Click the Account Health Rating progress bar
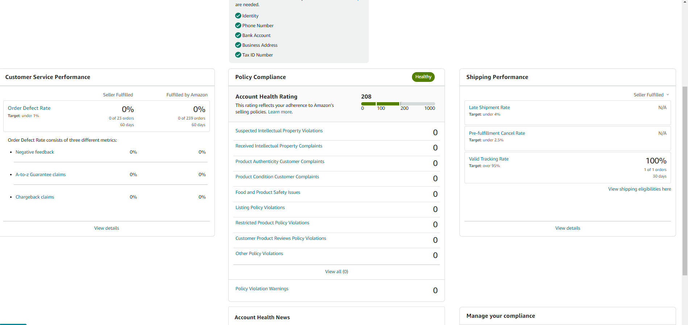Image resolution: width=688 pixels, height=325 pixels. (398, 104)
